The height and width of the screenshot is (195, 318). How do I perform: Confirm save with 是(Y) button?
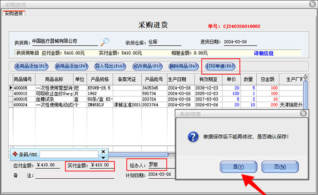238,166
